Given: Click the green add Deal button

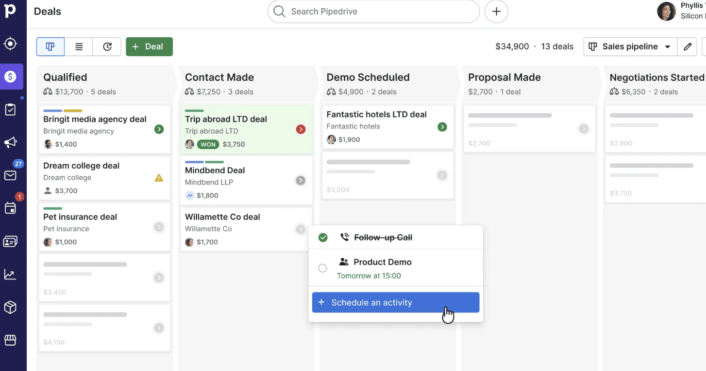Looking at the screenshot, I should tap(149, 46).
